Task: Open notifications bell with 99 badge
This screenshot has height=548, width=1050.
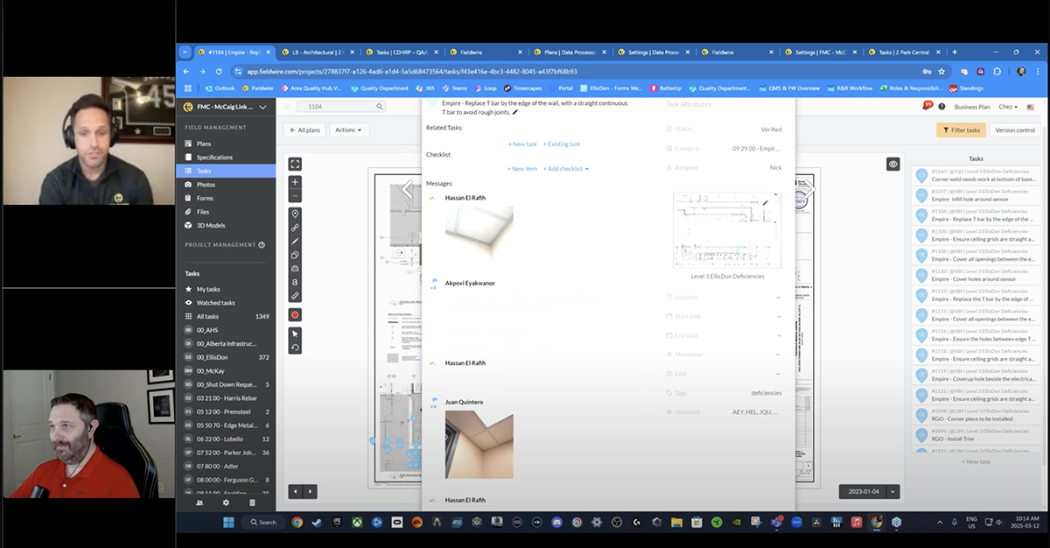Action: (927, 106)
